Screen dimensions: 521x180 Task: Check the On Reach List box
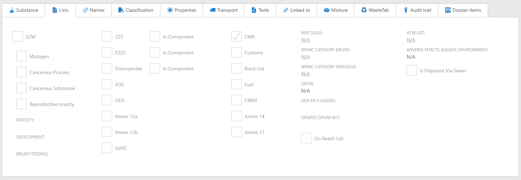[x=306, y=138]
